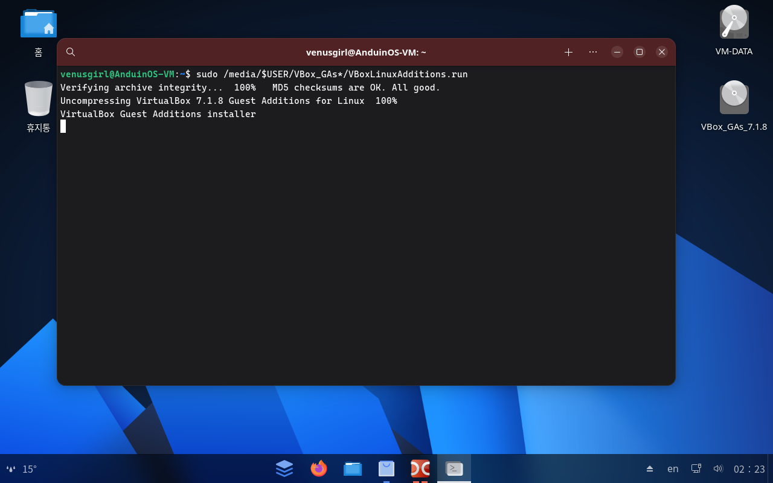The width and height of the screenshot is (773, 483).
Task: Click the 휴지통 label text
Action: pos(39,128)
